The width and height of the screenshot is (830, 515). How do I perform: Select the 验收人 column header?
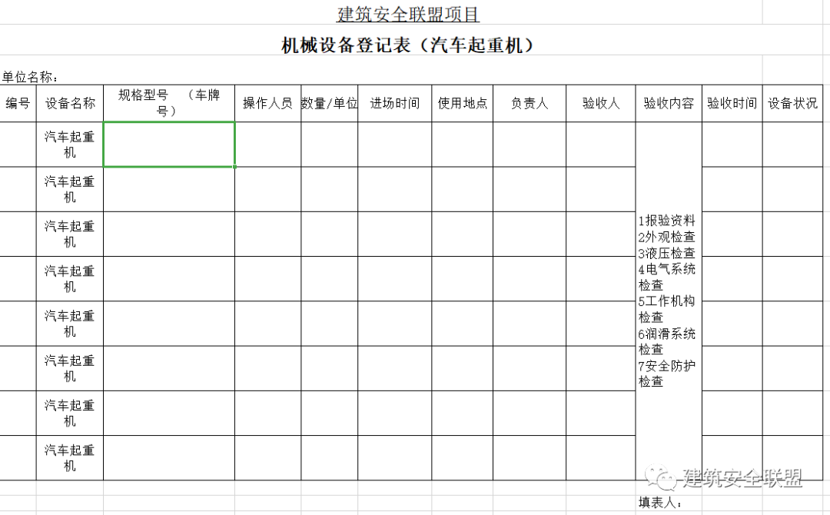coord(601,103)
